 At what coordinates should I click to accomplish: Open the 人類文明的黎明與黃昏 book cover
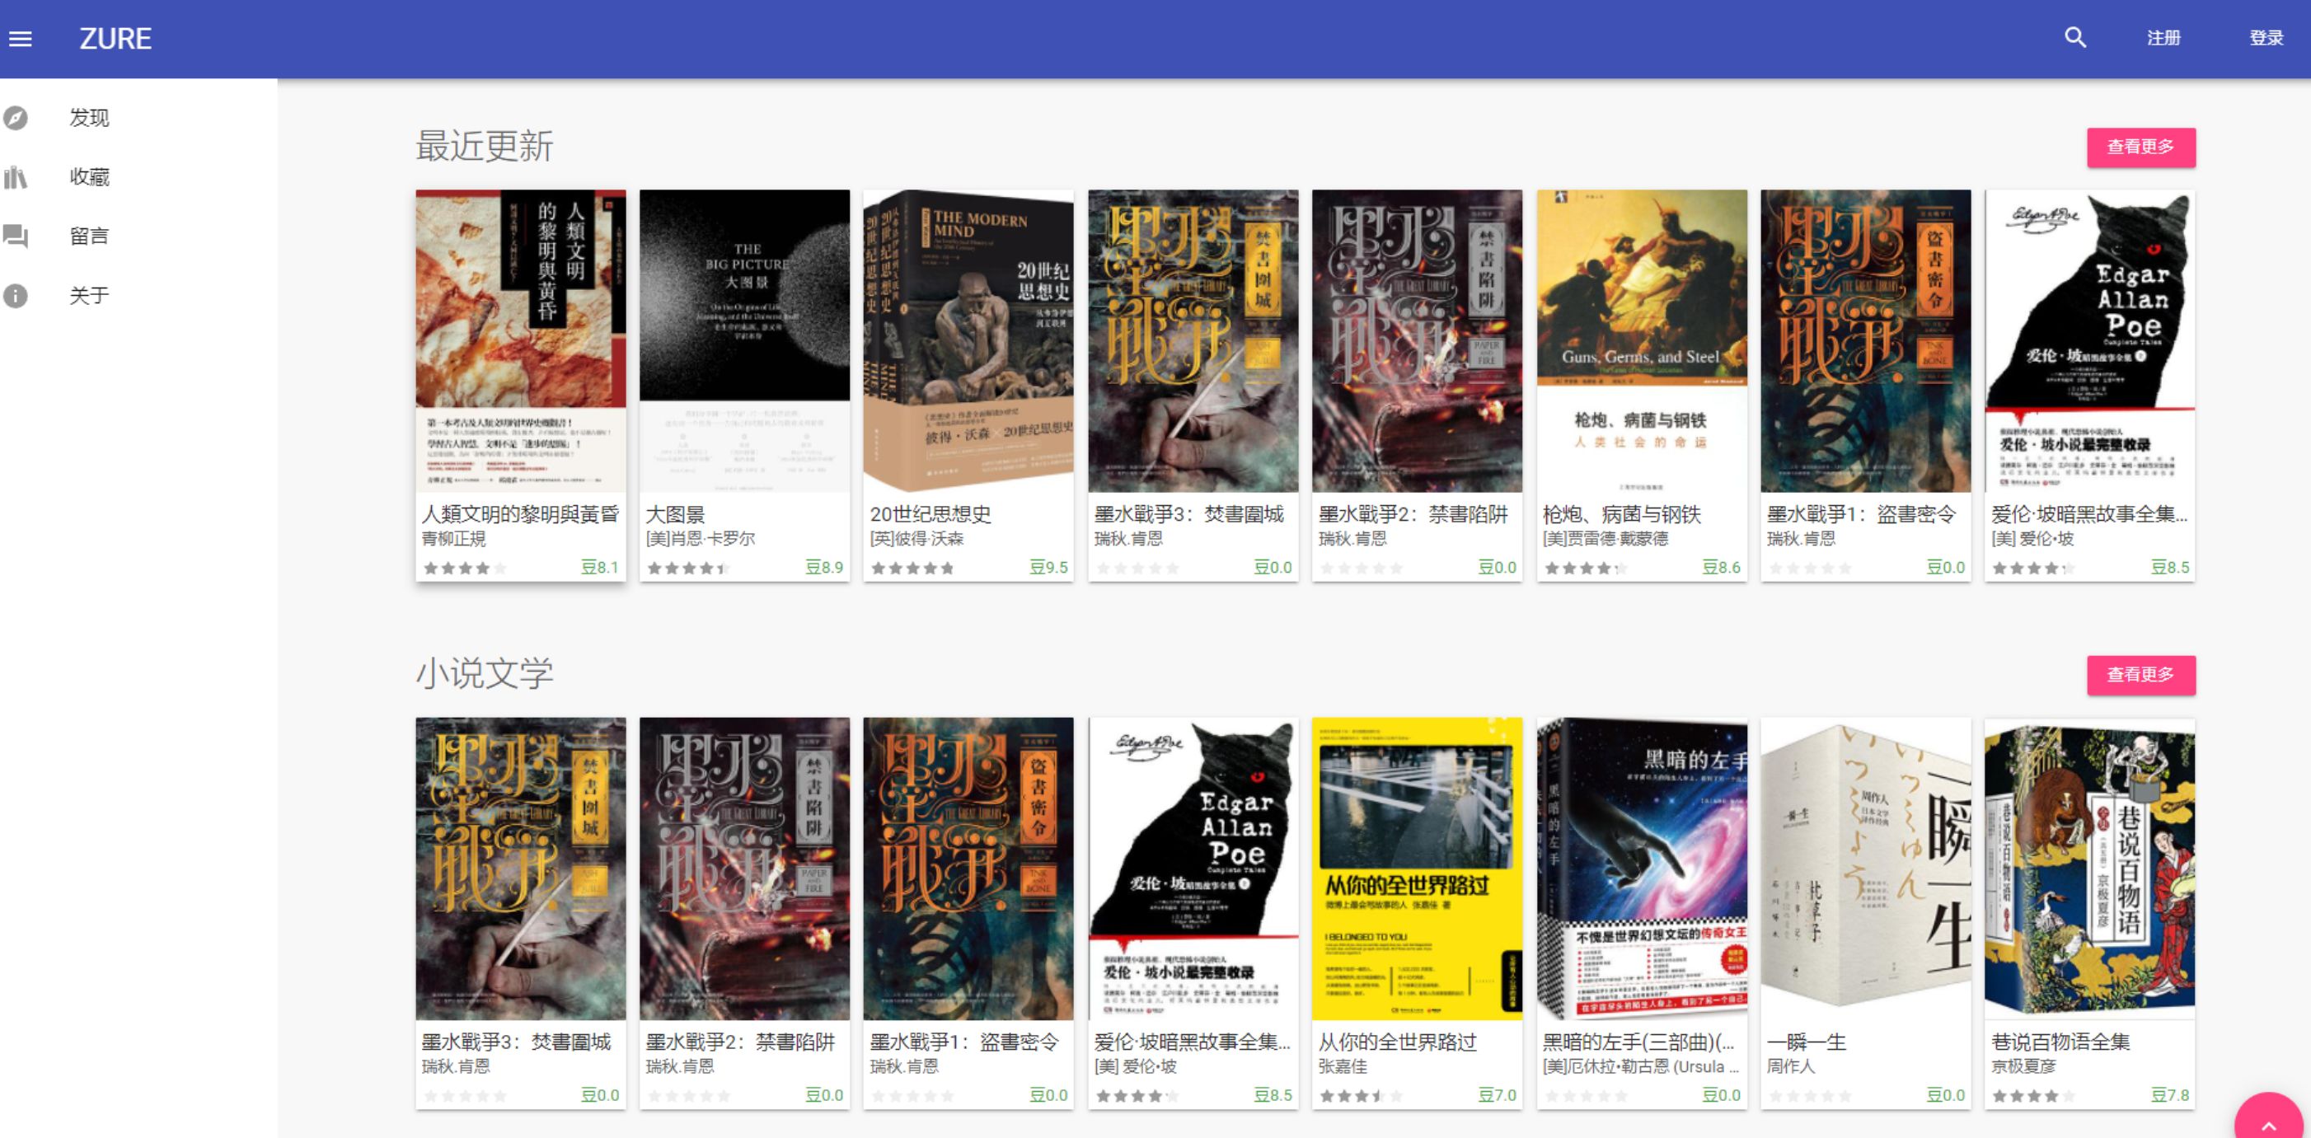point(520,341)
